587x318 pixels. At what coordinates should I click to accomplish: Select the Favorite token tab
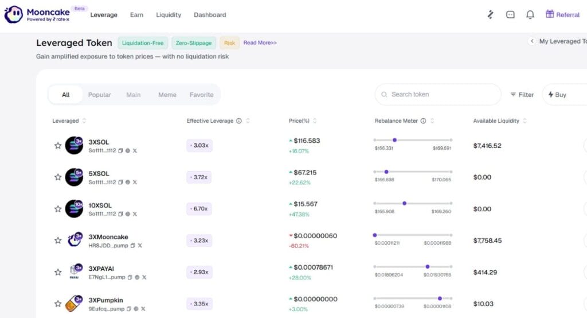point(201,95)
